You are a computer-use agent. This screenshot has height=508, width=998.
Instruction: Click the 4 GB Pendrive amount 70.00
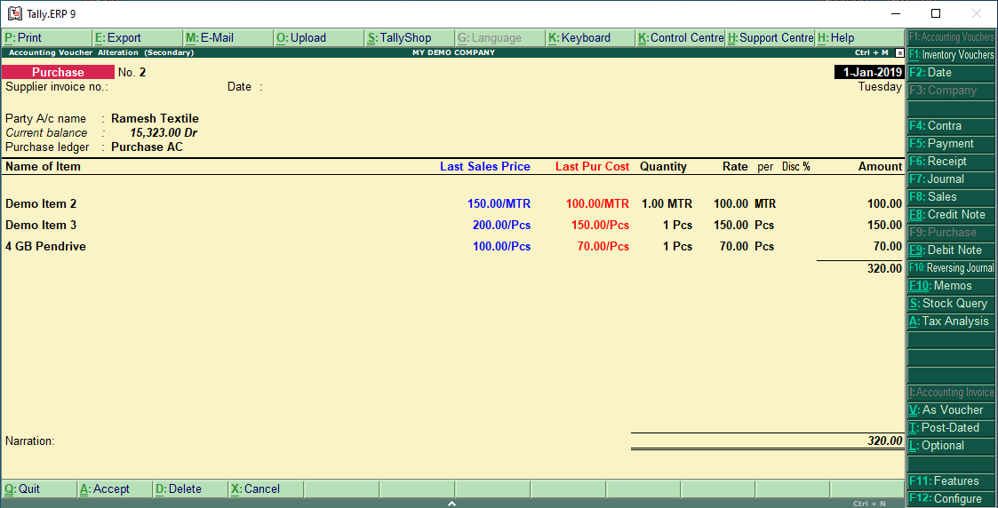pyautogui.click(x=888, y=247)
